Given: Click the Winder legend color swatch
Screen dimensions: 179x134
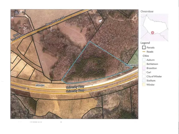Looking at the screenshot, I should click(144, 84).
